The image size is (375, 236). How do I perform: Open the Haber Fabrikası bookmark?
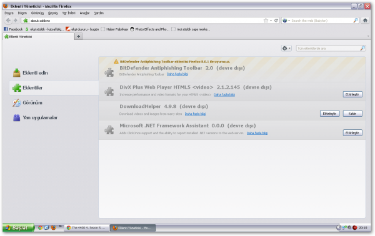(114, 29)
